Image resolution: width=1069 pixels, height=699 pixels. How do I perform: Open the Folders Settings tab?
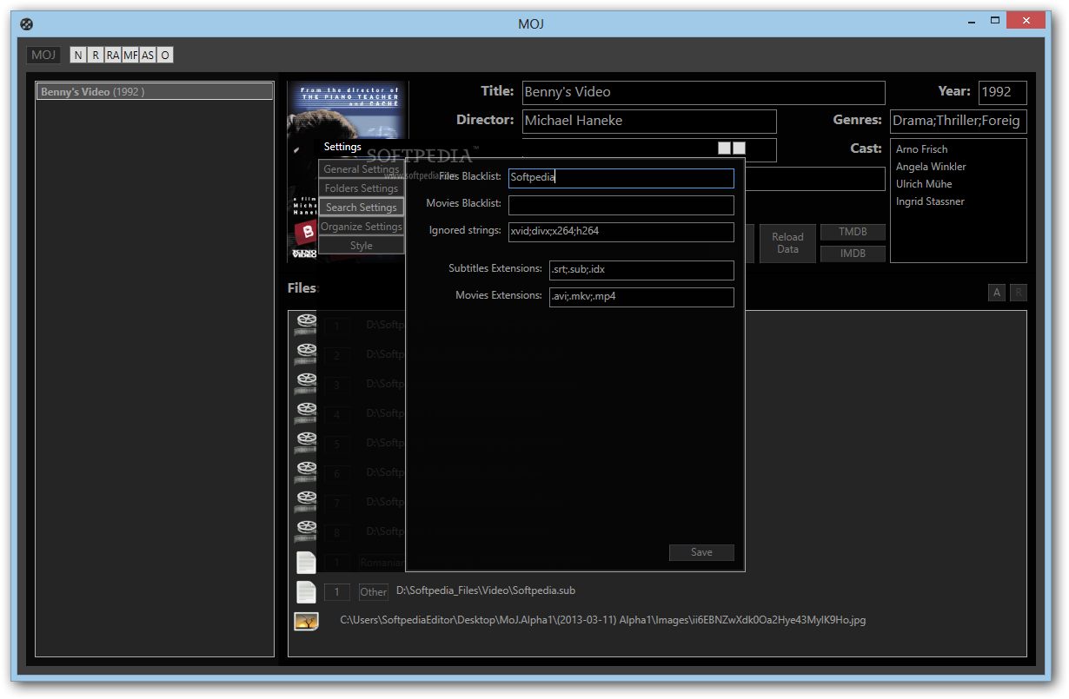click(362, 188)
